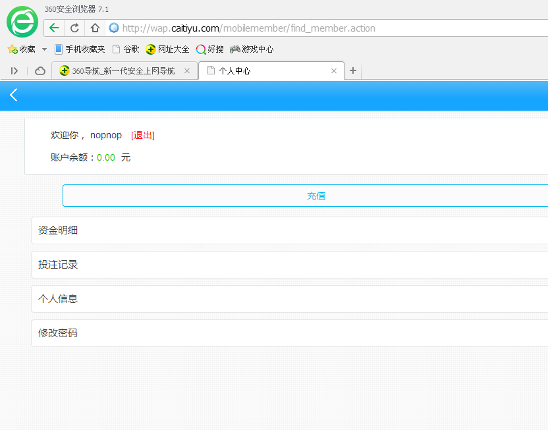Viewport: 548px width, 430px height.
Task: Open the browser home page icon
Action: click(x=95, y=28)
